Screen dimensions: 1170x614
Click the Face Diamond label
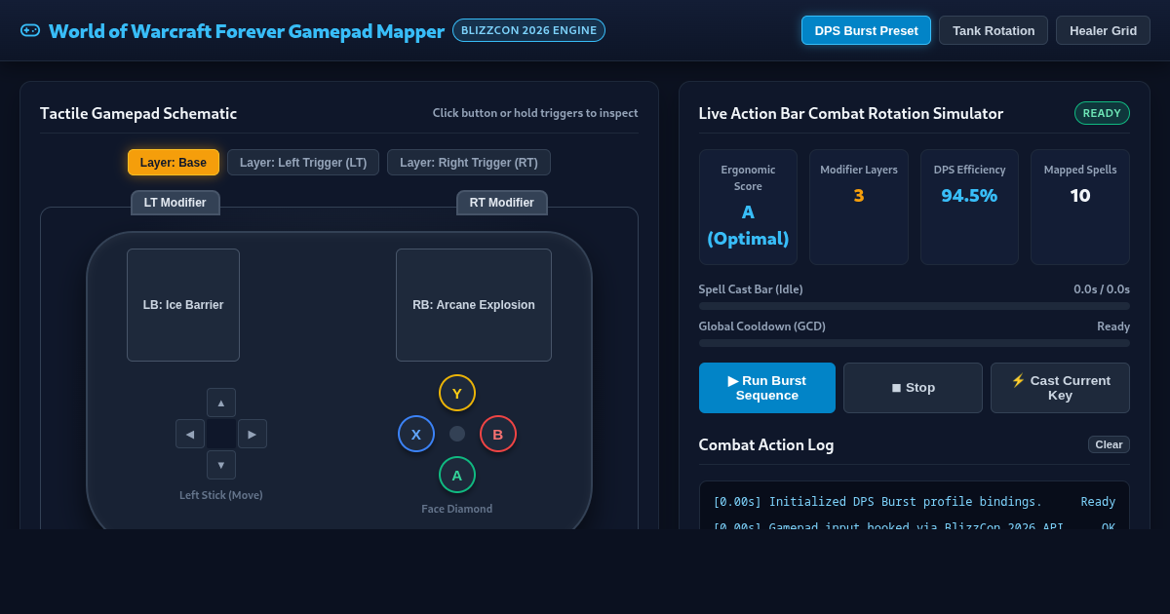pyautogui.click(x=457, y=509)
